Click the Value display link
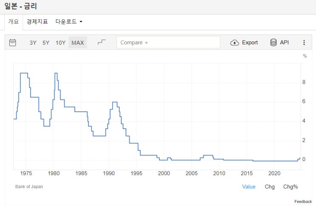Image resolution: width=316 pixels, height=208 pixels. coord(249,187)
